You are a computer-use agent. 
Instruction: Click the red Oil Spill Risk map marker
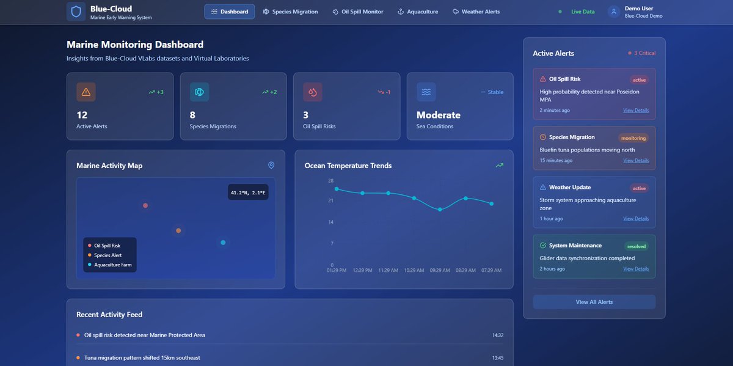[145, 205]
